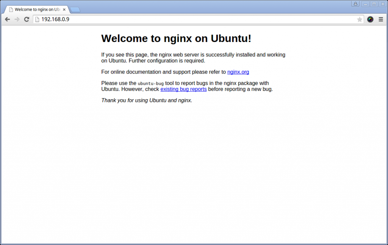Click the profile avatar in the title bar

(x=355, y=3)
